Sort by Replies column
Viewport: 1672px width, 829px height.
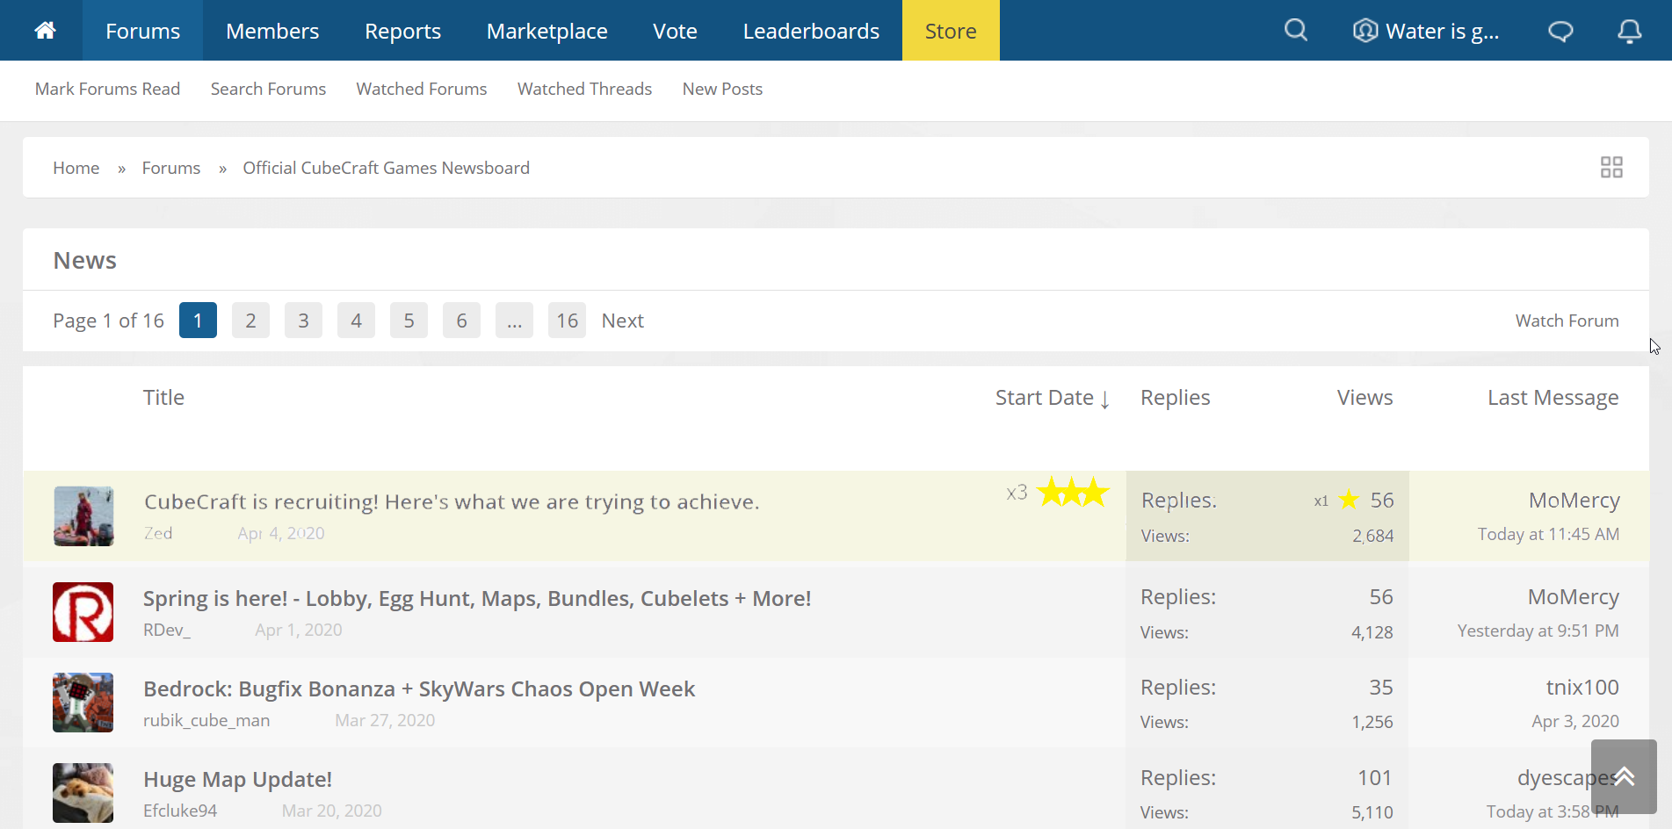(1175, 398)
